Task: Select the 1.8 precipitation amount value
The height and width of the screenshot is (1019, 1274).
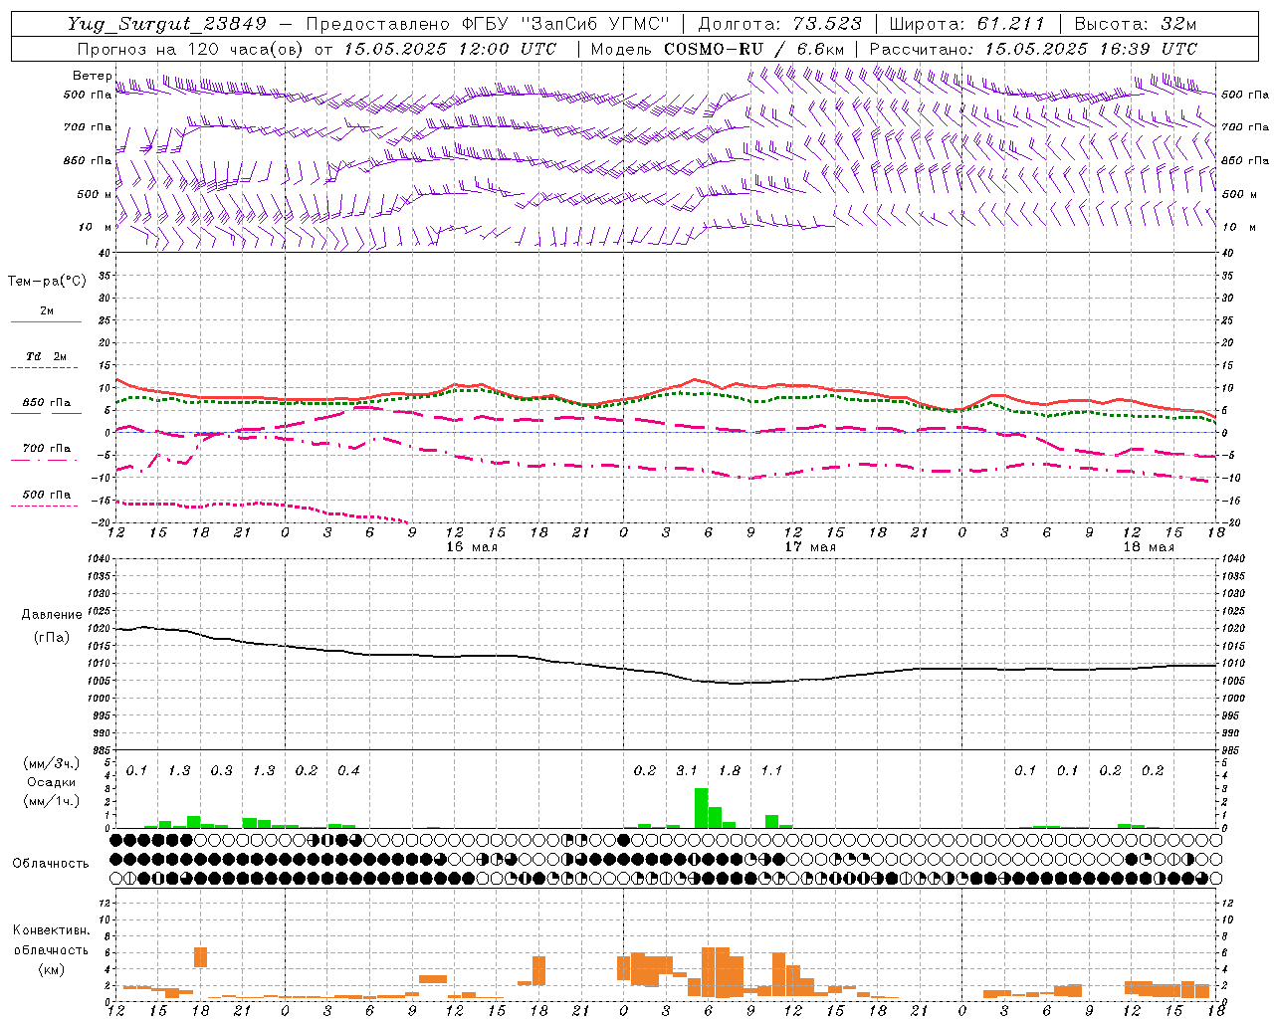Action: coord(730,771)
